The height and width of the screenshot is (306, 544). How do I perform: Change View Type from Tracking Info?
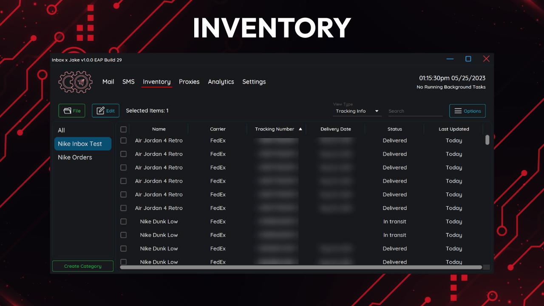357,111
